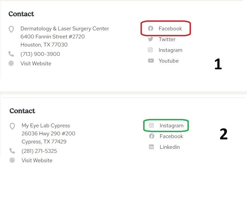247x199 pixels.
Task: Click the Youtube play icon
Action: point(151,61)
